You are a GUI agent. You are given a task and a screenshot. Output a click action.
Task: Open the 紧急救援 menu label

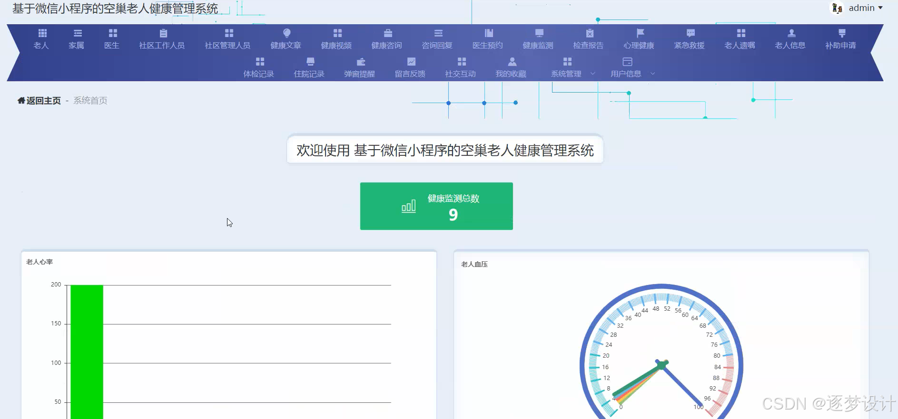[689, 46]
